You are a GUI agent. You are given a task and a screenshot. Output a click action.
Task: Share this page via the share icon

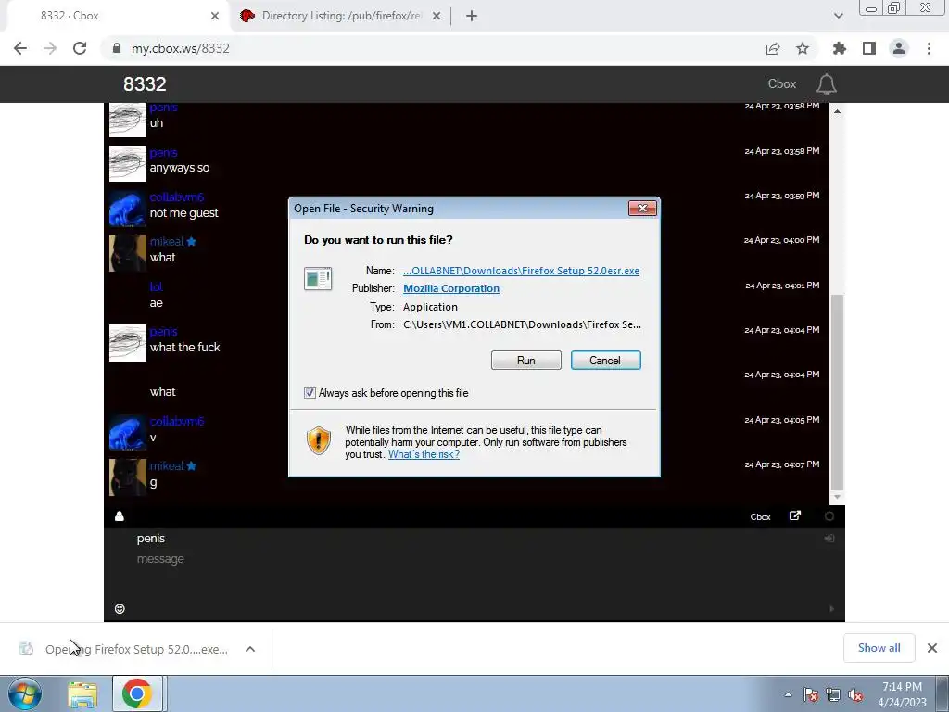click(x=773, y=48)
